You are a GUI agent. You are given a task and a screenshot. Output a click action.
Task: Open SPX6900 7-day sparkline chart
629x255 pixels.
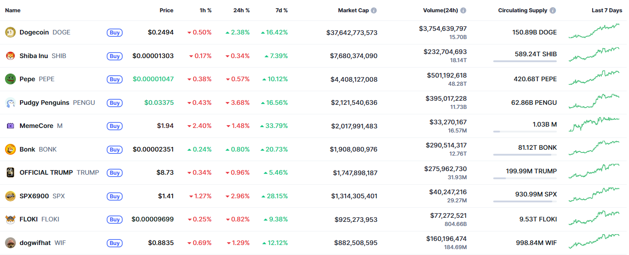594,195
